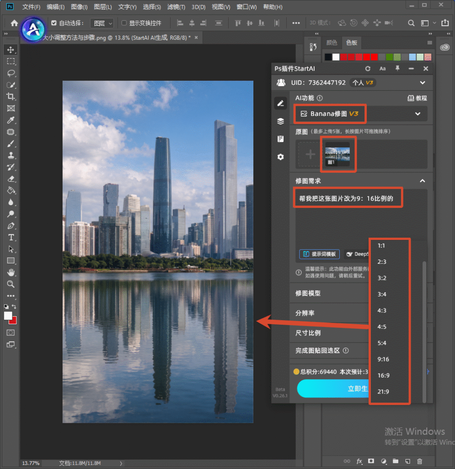
Task: Switch to the 颜色 panel tab
Action: click(332, 43)
